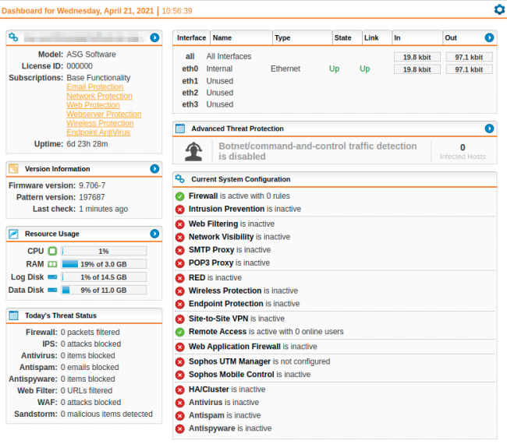Click Advanced Threat Protection panel icon

tap(179, 129)
